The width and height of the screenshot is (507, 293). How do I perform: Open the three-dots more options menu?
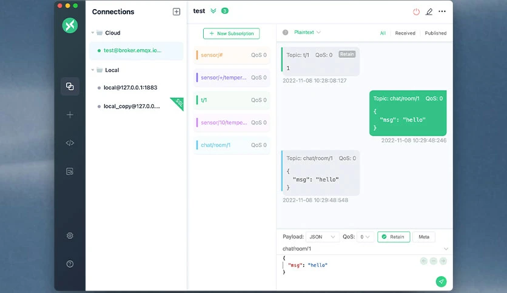tap(442, 12)
